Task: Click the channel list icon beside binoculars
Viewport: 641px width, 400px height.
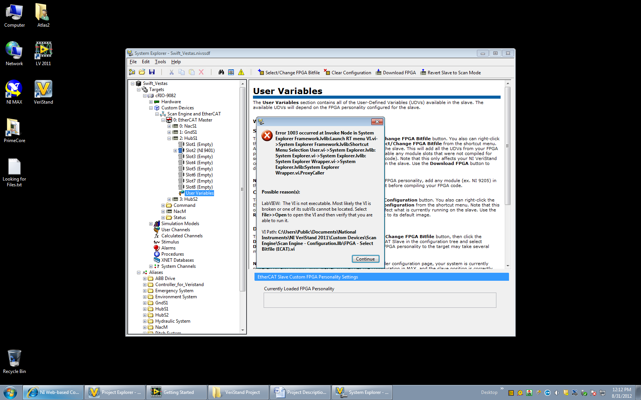Action: click(x=231, y=72)
